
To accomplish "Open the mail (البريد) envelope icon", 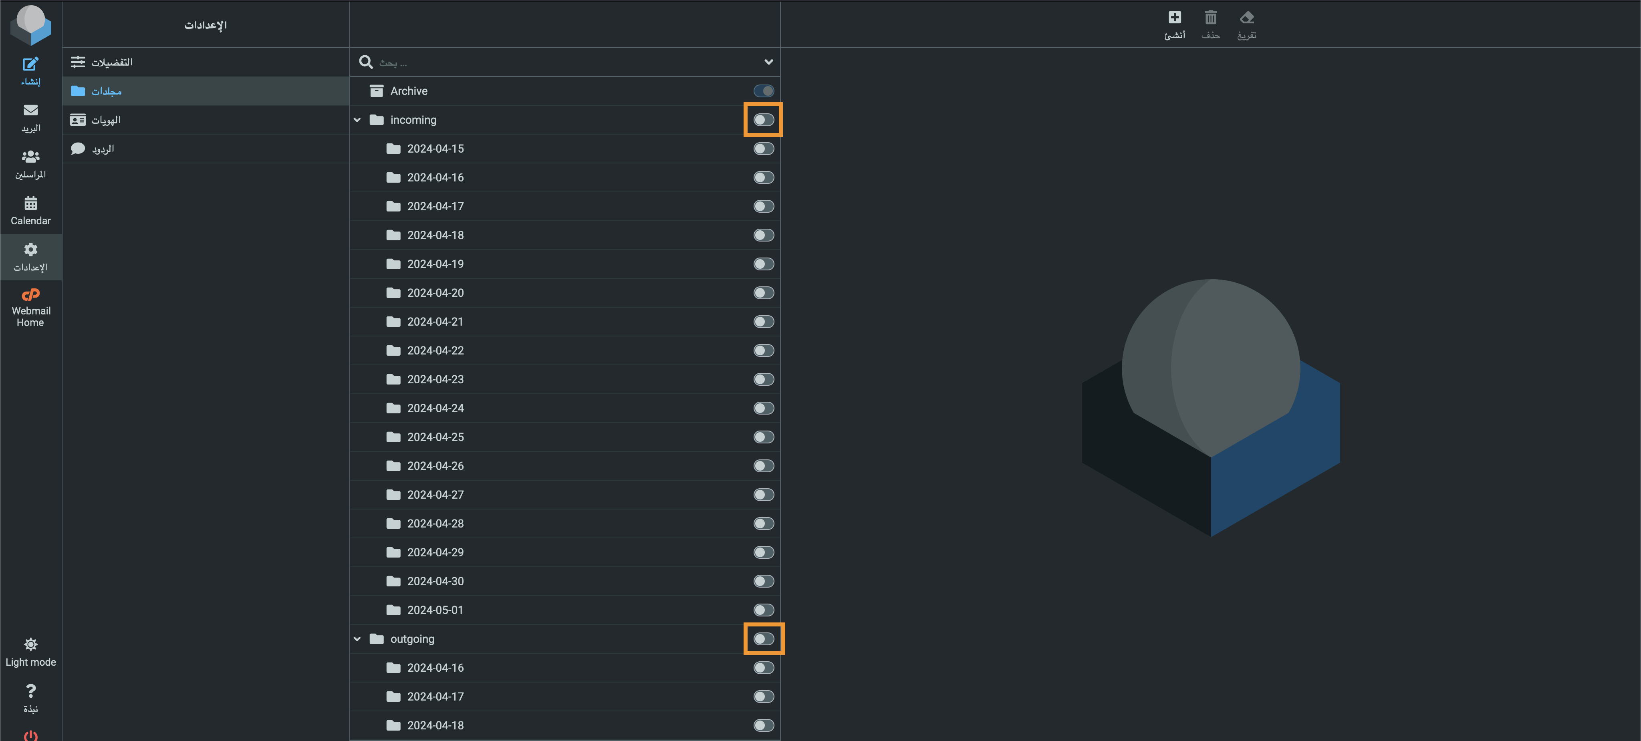I will coord(30,110).
